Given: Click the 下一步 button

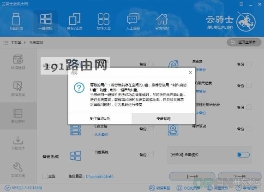Looking at the screenshot, I should 240,176.
